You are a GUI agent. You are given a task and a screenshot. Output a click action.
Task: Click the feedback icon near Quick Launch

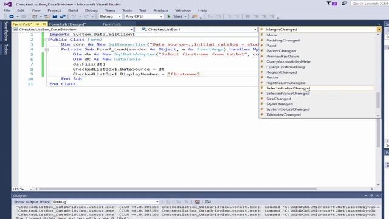344,4
